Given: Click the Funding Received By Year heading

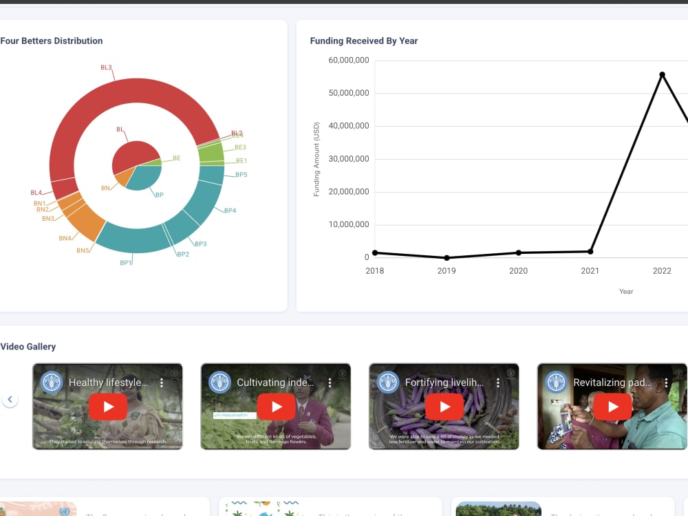Looking at the screenshot, I should click(x=364, y=41).
